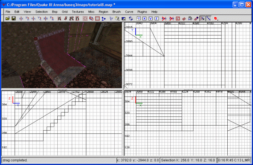Open a map file with the folder icon

[8, 19]
